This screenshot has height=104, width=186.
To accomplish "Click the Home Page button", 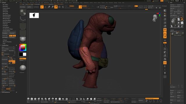I will click(22, 7).
